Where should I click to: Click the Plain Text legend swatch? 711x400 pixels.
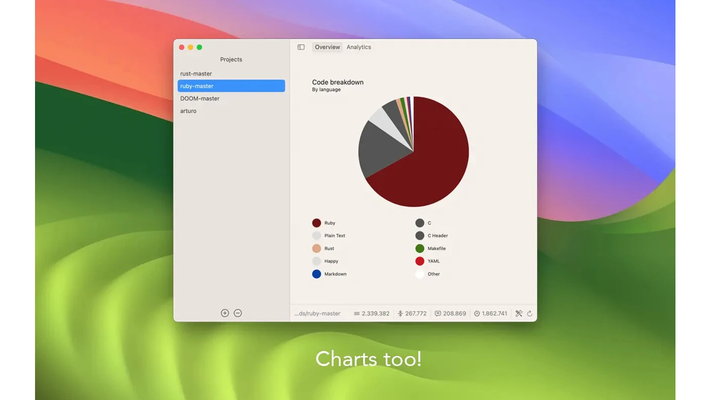(x=316, y=236)
